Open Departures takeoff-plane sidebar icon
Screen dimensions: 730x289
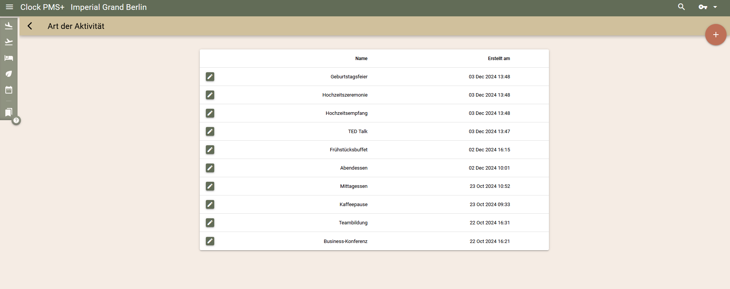coord(9,42)
